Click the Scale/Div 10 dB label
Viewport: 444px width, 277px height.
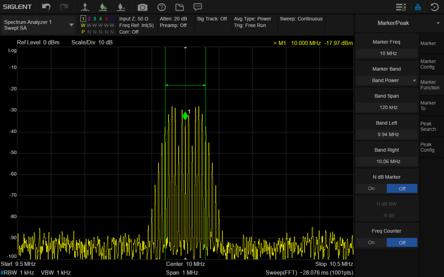point(92,42)
